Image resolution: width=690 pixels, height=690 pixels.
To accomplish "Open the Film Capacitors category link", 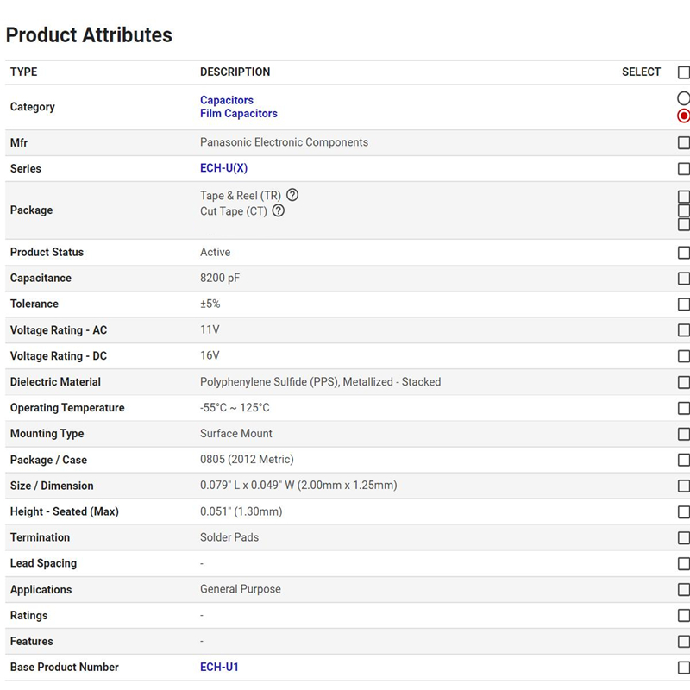I will [x=239, y=114].
